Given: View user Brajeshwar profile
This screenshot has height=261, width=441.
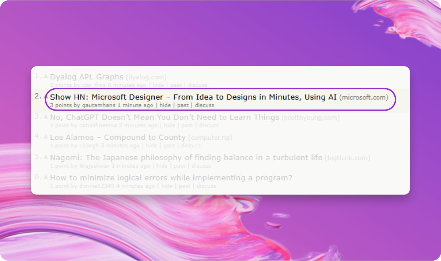Looking at the screenshot, I should coord(94,166).
